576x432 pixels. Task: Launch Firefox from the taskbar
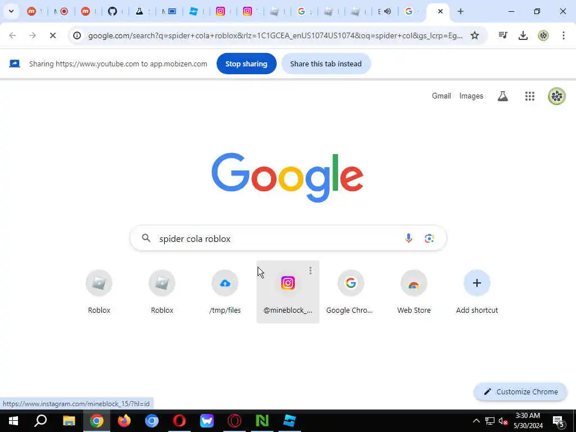[x=124, y=421]
